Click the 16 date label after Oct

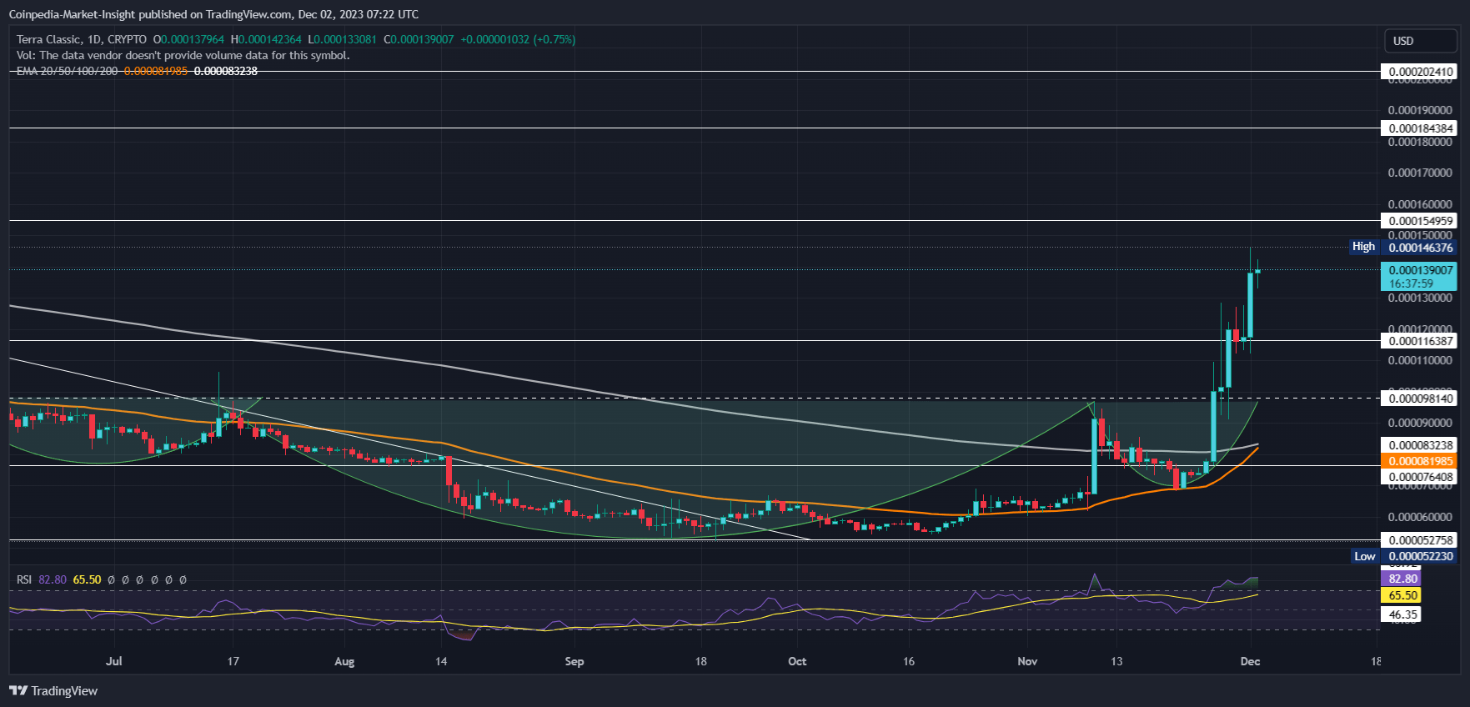point(909,661)
